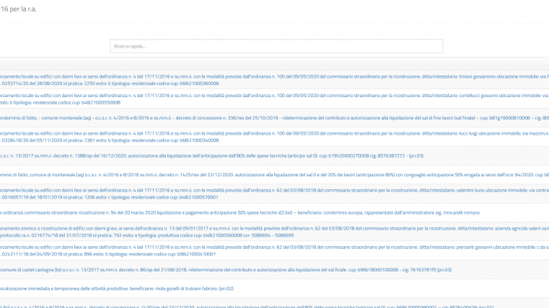Click the 'Ricerca rapida...' search field
The width and height of the screenshot is (549, 308).
click(276, 46)
